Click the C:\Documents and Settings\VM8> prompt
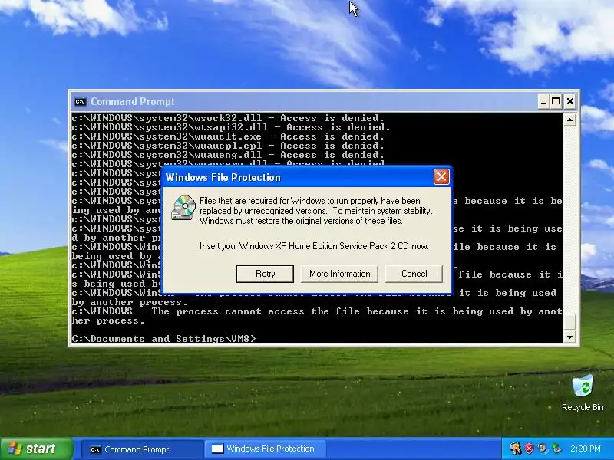This screenshot has width=614, height=460. (x=163, y=339)
